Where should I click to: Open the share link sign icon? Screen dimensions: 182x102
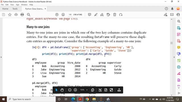166,14
